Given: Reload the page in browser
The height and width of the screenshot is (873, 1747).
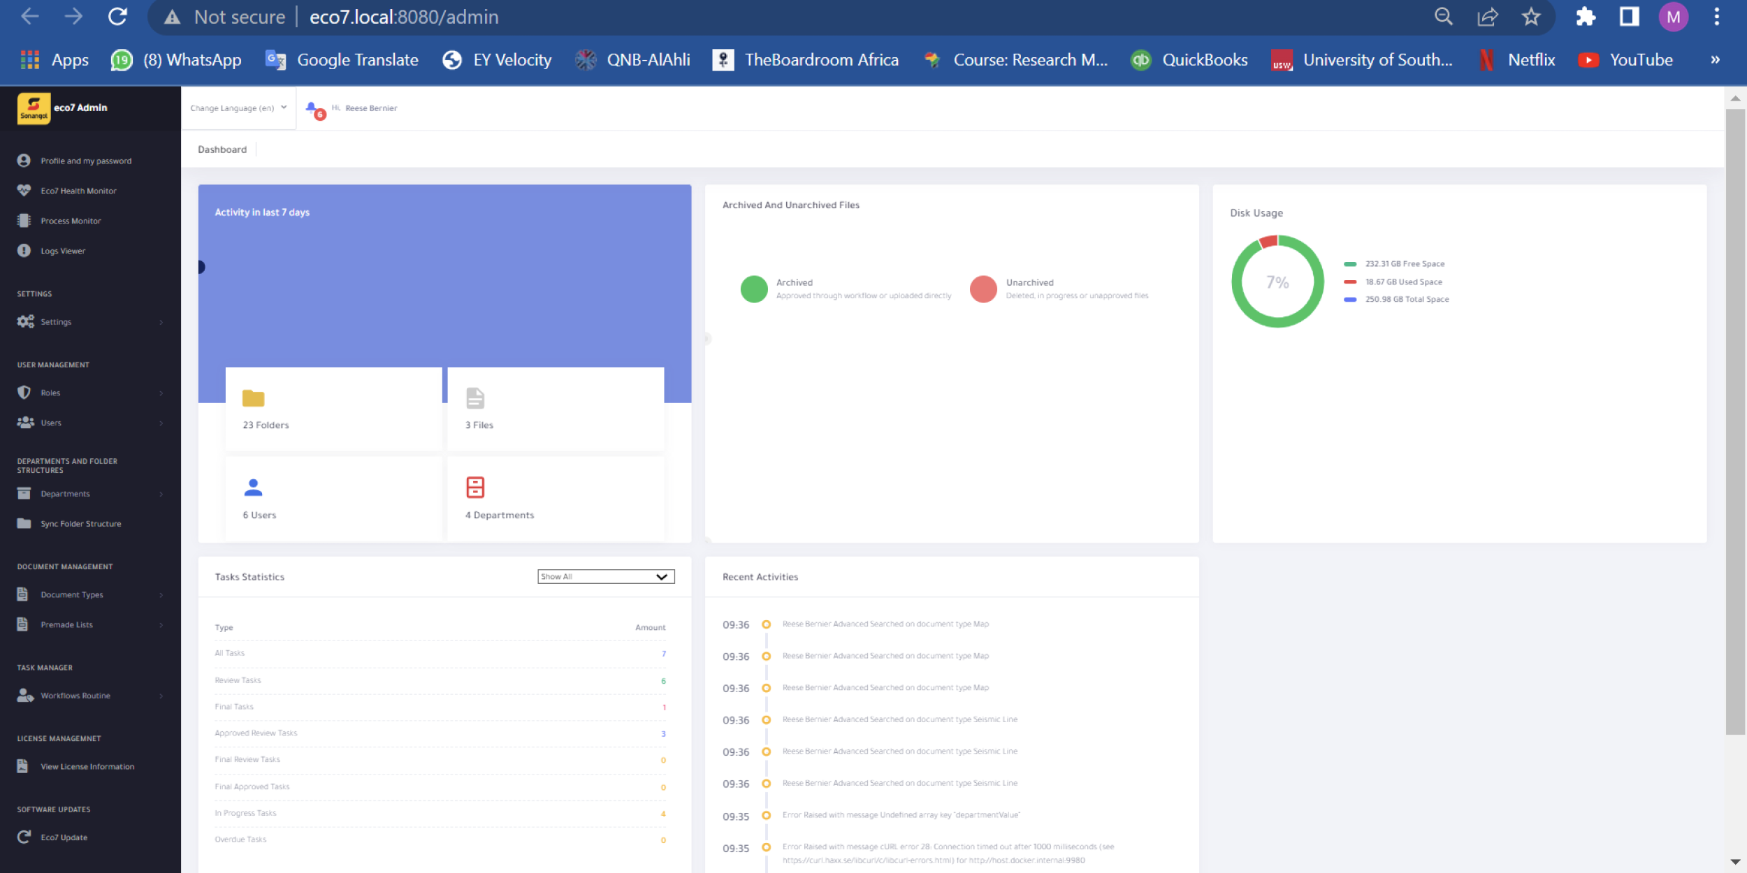Looking at the screenshot, I should 117,17.
